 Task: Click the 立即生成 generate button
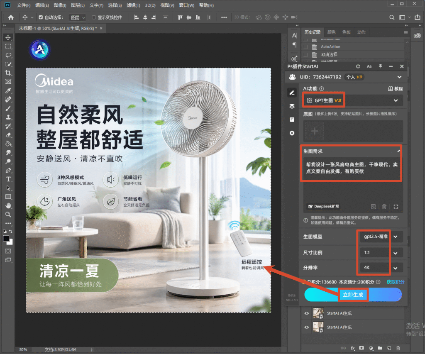[353, 295]
